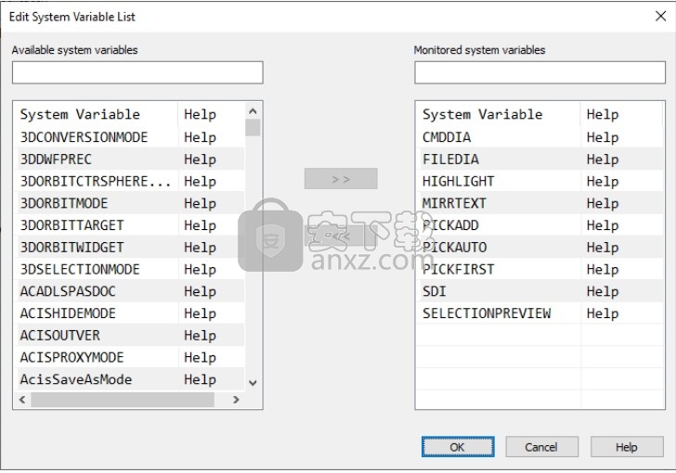This screenshot has width=676, height=473.
Task: Open Help link for 3DDWFPREC
Action: pyautogui.click(x=200, y=159)
